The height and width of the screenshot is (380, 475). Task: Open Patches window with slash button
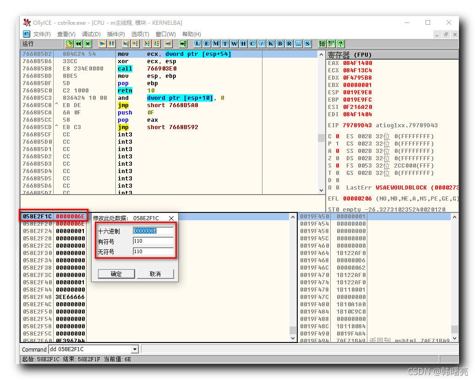[x=262, y=43]
